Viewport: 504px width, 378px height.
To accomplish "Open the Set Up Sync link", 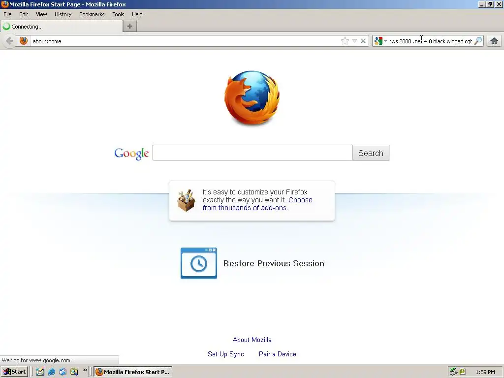I will [x=225, y=354].
